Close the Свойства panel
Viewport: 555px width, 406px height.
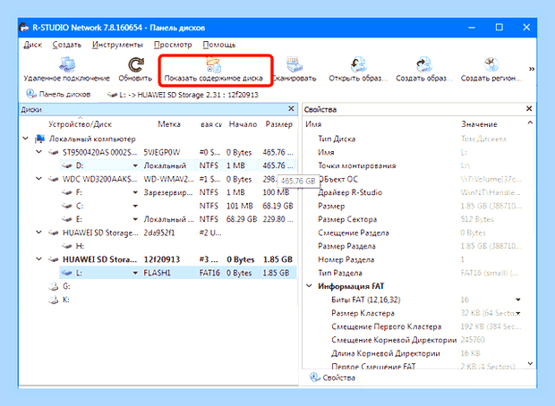tap(529, 108)
